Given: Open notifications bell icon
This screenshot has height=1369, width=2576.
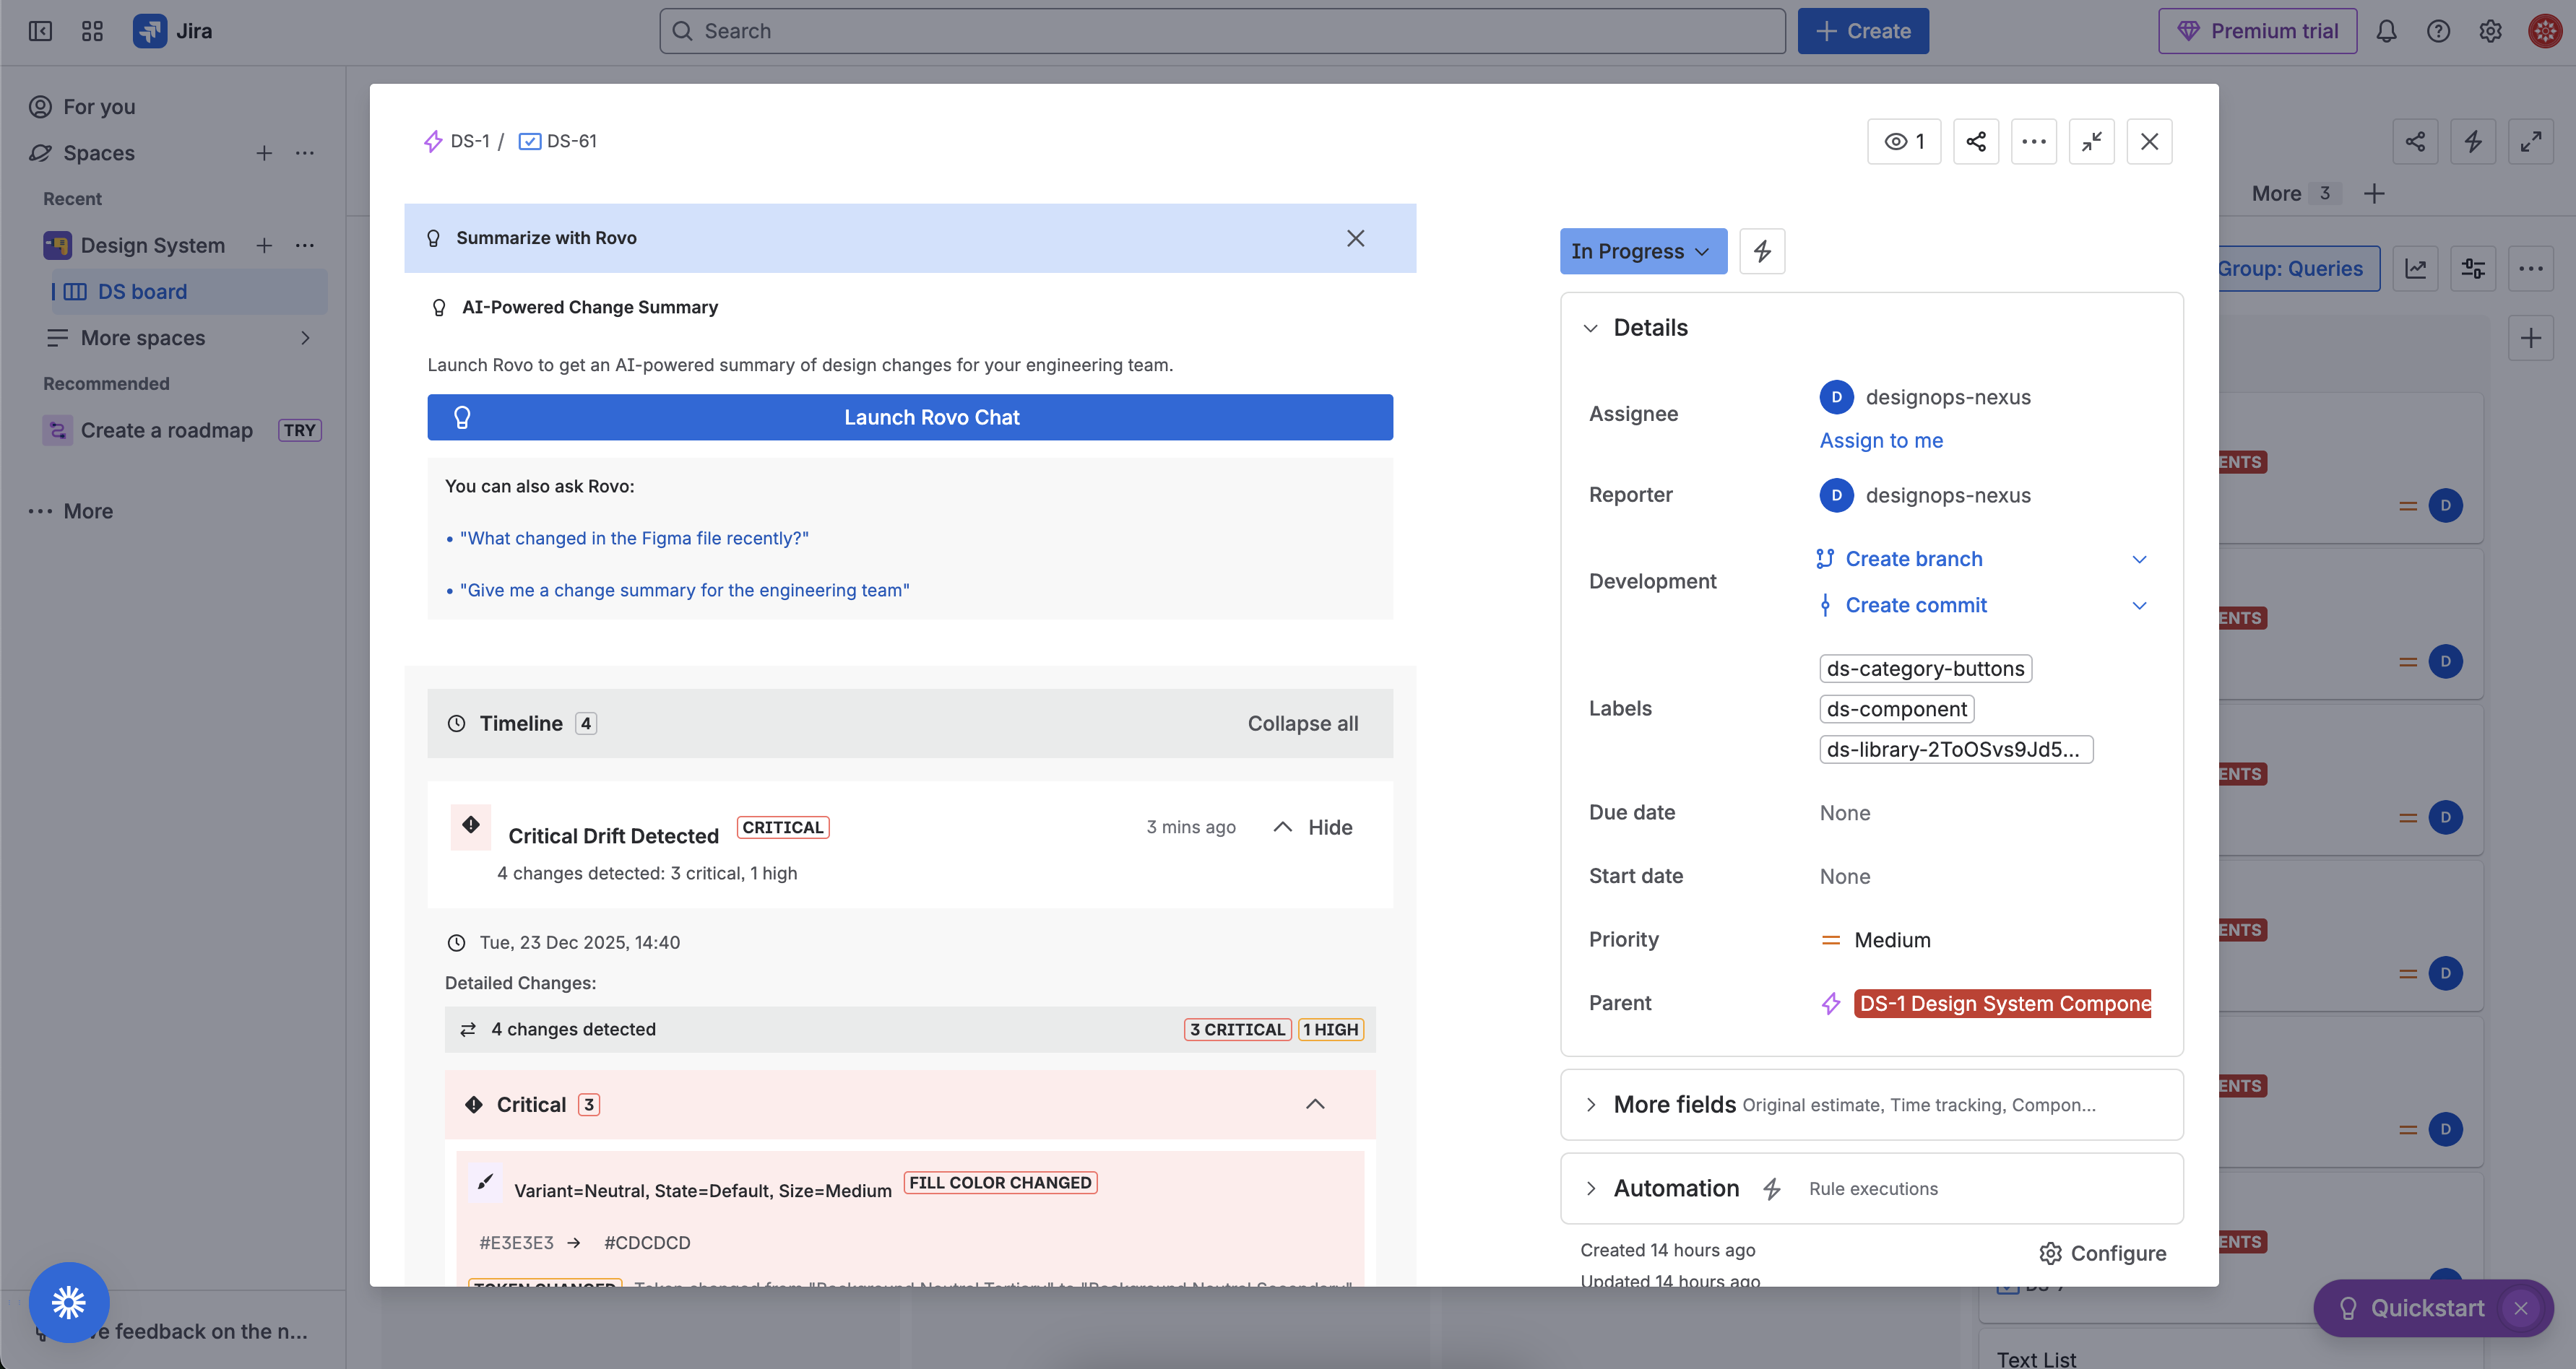Looking at the screenshot, I should tap(2386, 31).
